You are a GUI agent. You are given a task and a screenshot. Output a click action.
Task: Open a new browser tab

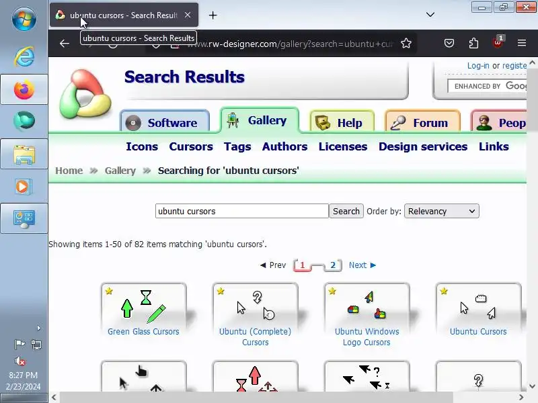[213, 15]
